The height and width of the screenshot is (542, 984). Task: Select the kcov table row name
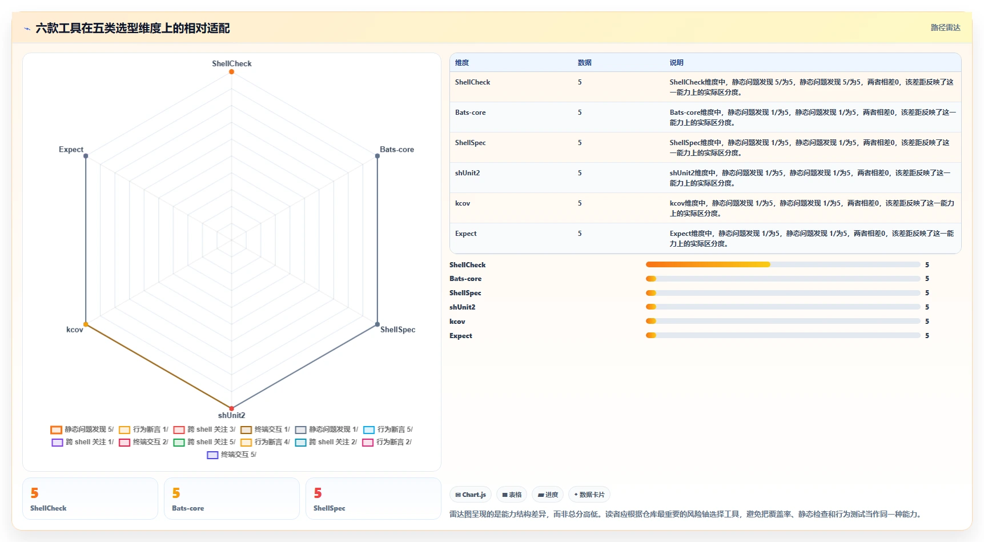(463, 203)
